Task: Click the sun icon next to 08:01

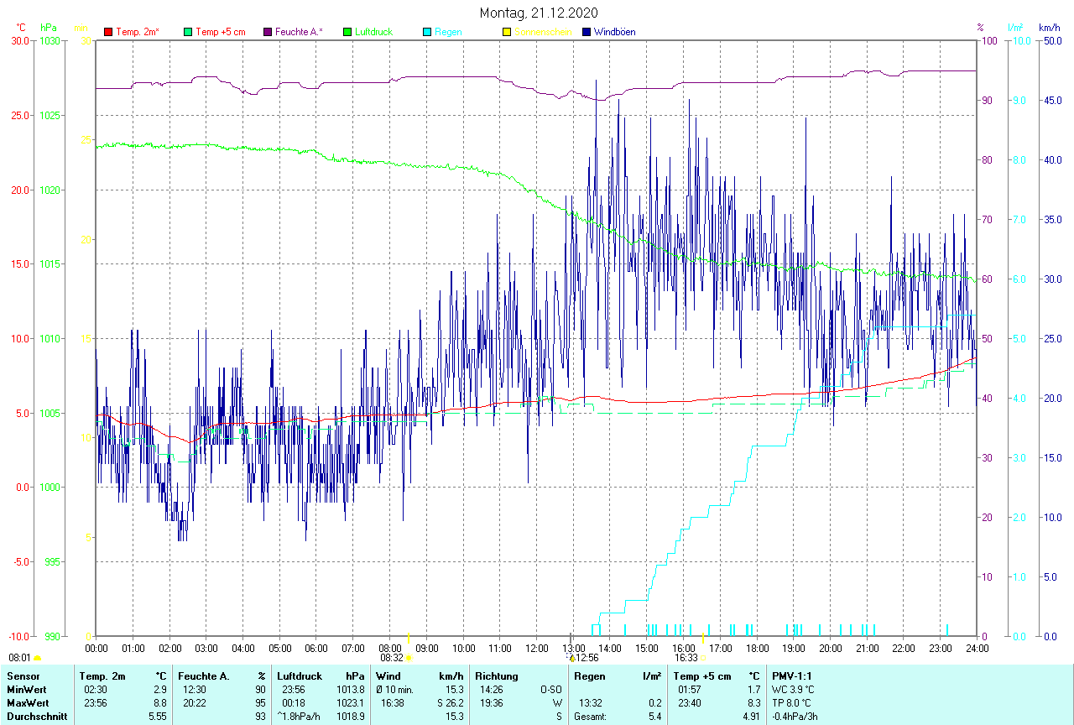Action: 37,659
